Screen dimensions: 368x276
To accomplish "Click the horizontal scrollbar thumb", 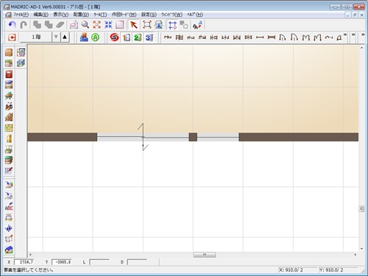I will click(205, 255).
